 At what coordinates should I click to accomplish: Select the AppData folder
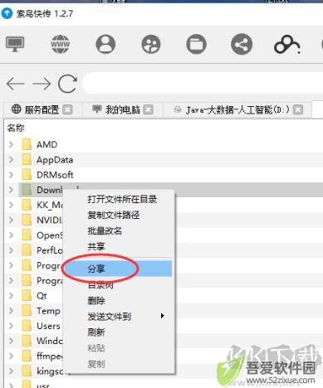click(x=55, y=160)
